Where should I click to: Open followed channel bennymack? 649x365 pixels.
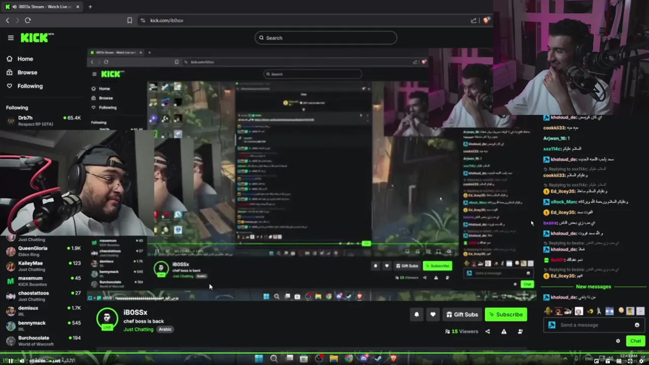[x=43, y=325]
